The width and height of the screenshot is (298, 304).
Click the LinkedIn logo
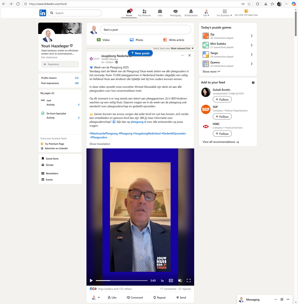point(43,13)
